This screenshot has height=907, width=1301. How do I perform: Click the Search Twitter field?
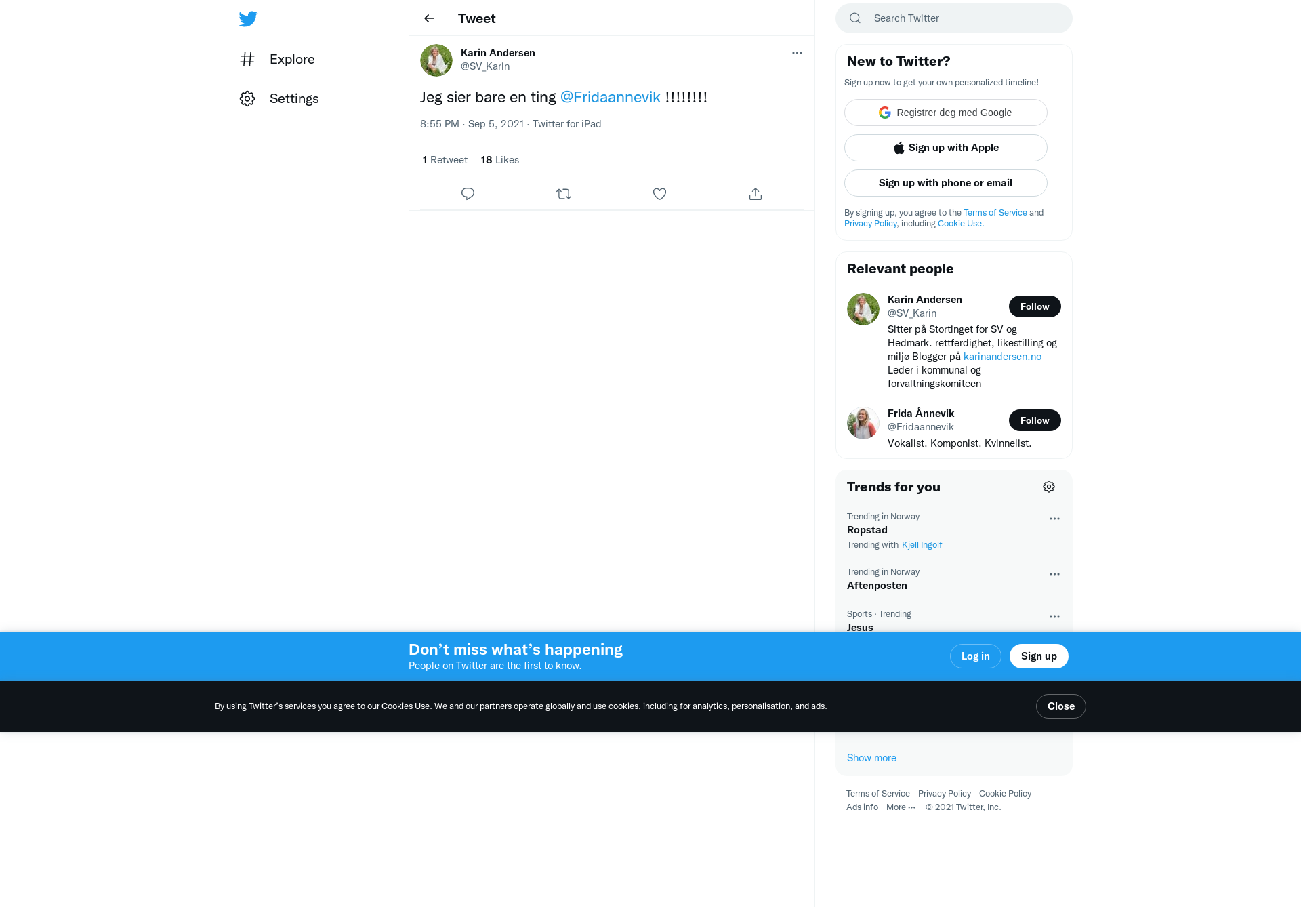point(954,18)
